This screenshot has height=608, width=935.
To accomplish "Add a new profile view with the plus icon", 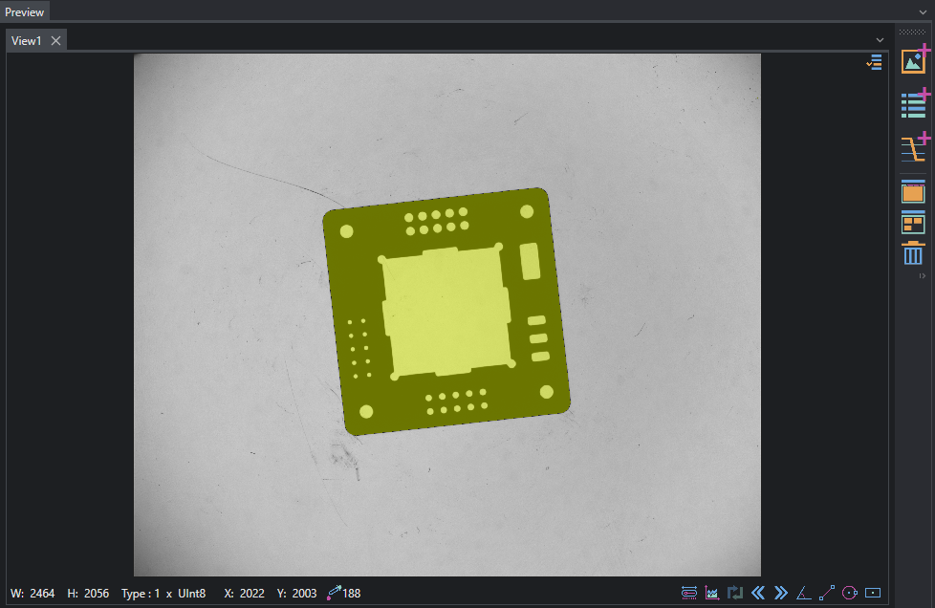I will coord(914,148).
